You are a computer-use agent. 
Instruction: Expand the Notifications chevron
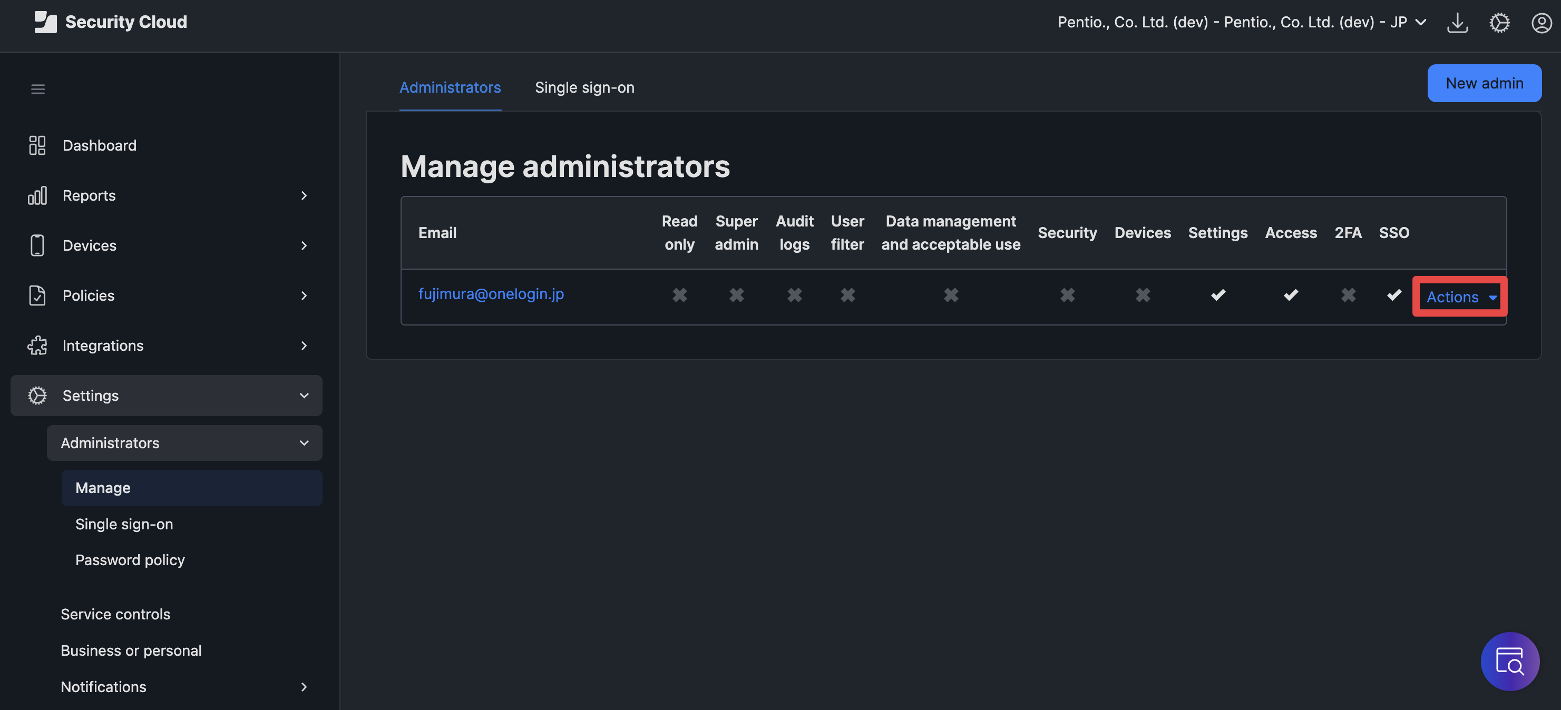(x=304, y=686)
